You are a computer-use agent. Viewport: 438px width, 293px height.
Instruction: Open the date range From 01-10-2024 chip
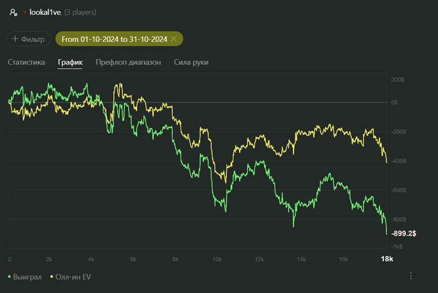115,39
